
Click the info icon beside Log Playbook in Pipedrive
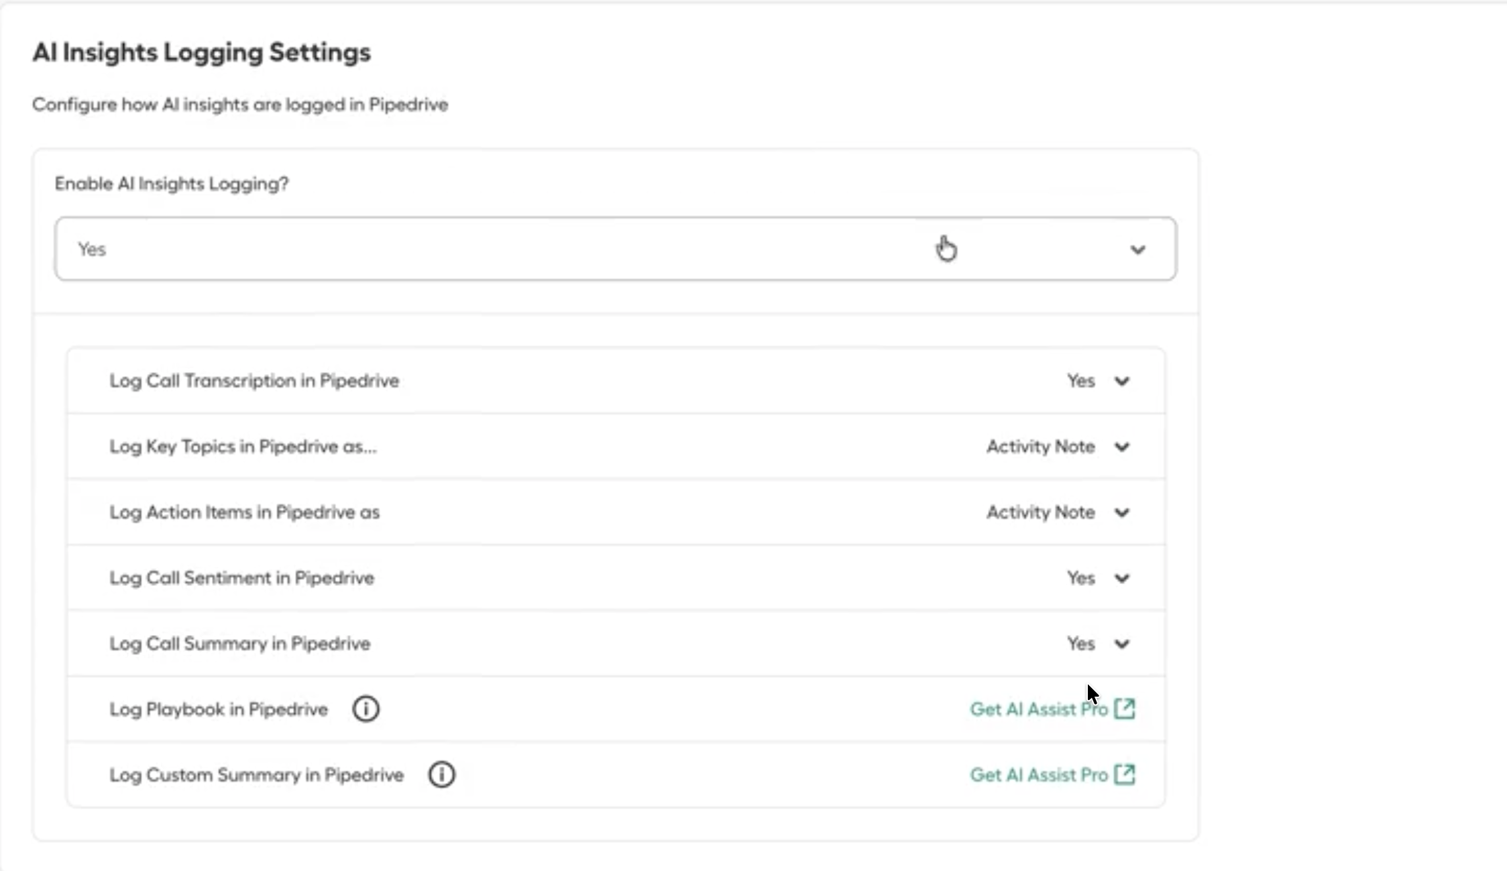[366, 709]
